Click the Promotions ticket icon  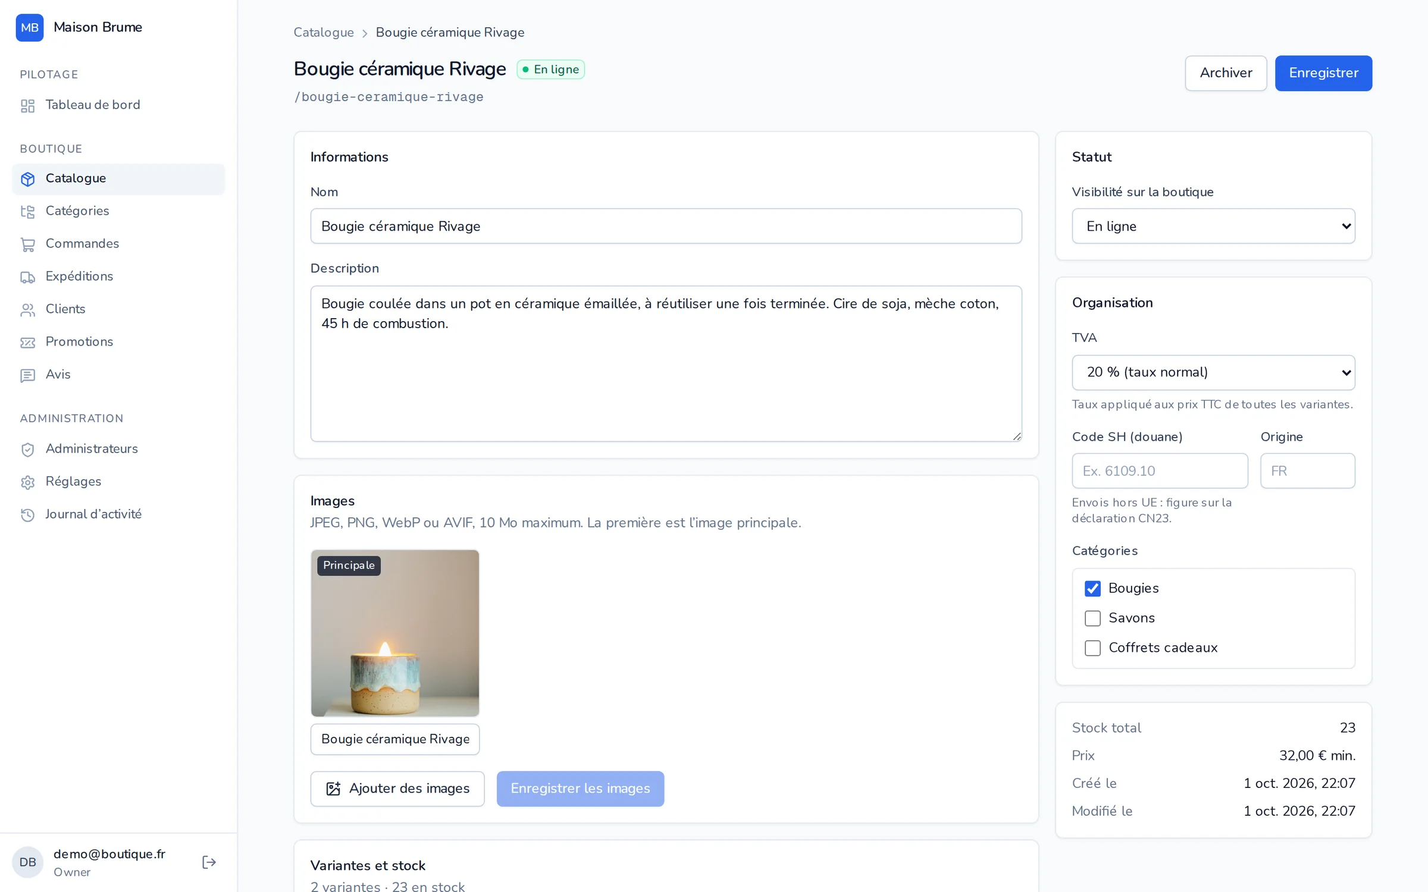point(27,343)
